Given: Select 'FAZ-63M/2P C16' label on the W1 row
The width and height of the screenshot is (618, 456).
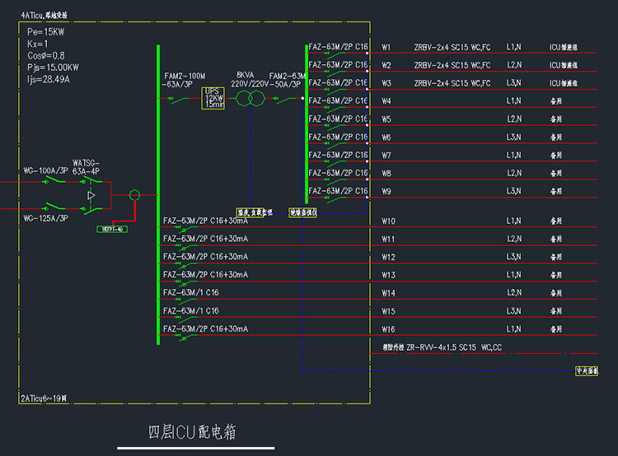Looking at the screenshot, I should point(338,47).
